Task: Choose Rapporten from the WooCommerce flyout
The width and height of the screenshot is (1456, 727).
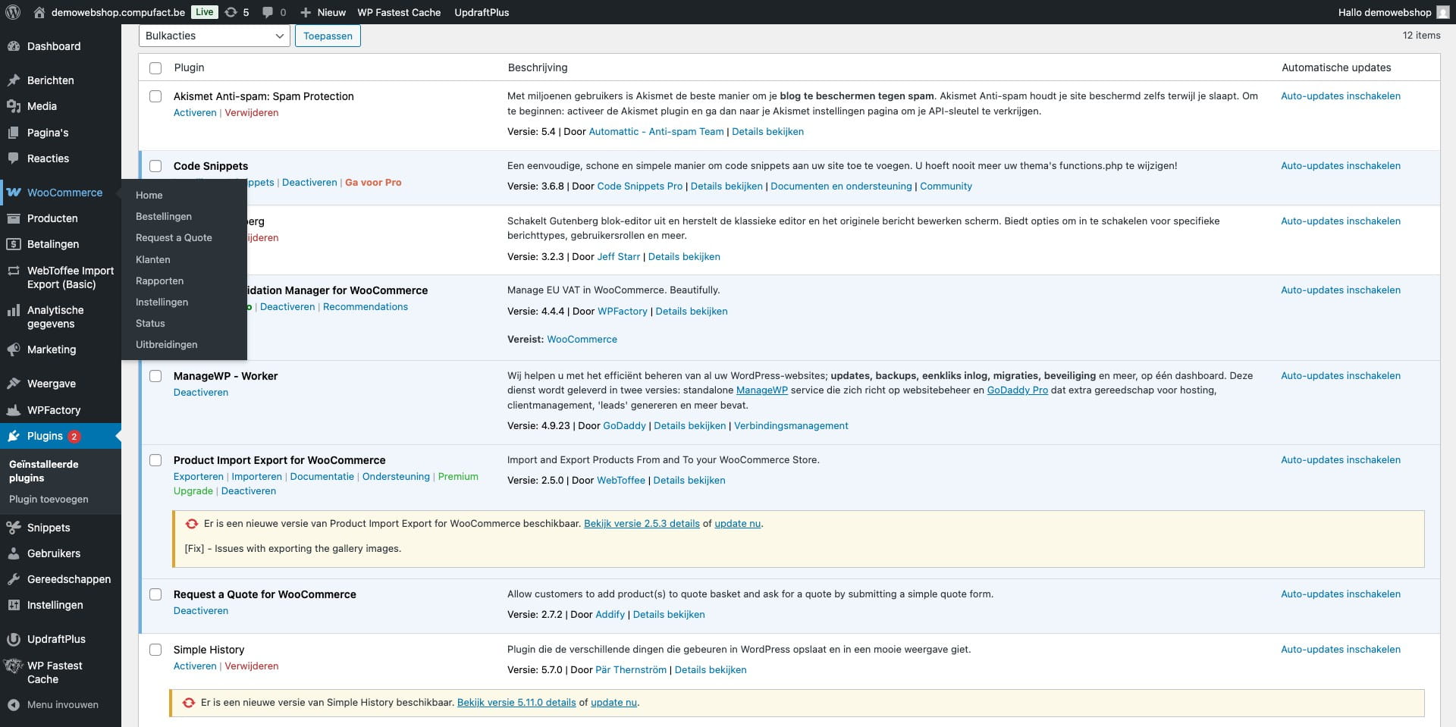Action: 160,280
